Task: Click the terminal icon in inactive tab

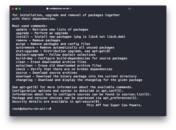Action: pos(129,9)
